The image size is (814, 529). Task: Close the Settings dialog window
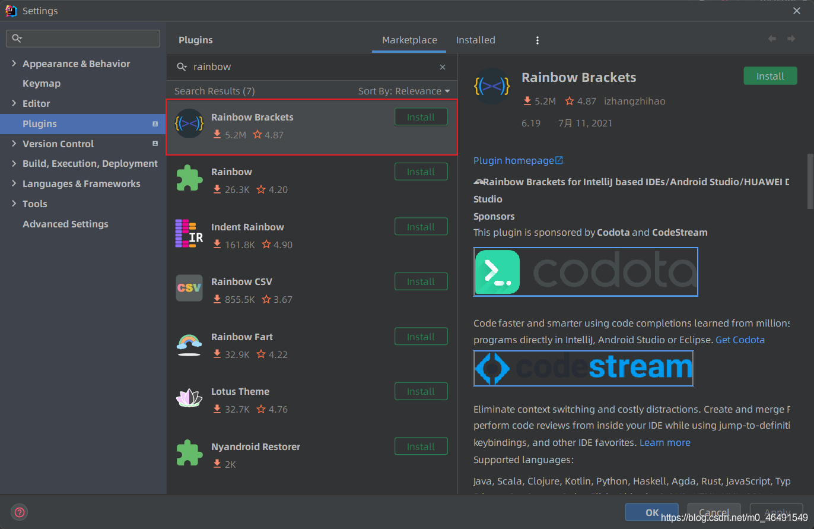coord(796,10)
